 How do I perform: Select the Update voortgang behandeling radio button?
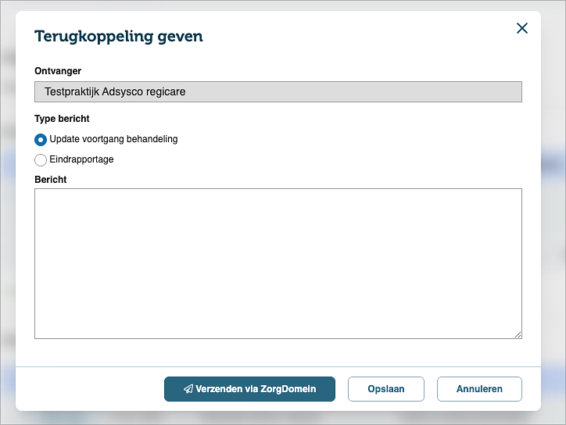(x=41, y=140)
